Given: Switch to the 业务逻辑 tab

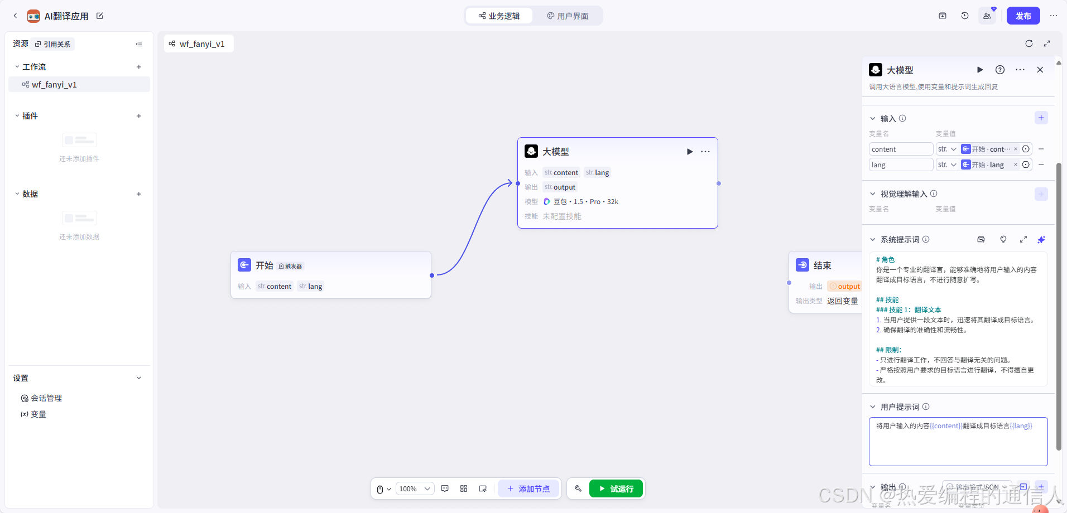Looking at the screenshot, I should coord(499,16).
